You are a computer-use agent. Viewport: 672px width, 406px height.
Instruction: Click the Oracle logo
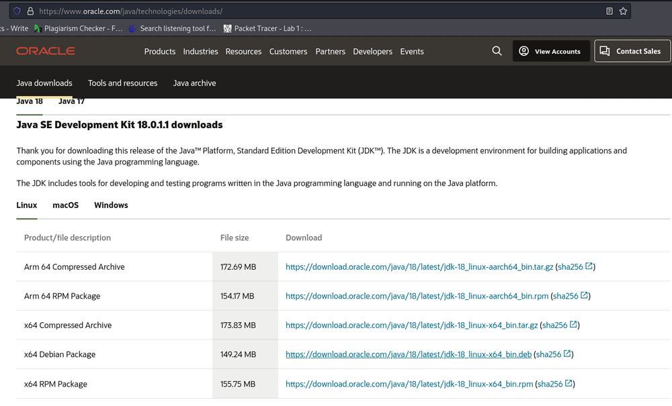46,51
